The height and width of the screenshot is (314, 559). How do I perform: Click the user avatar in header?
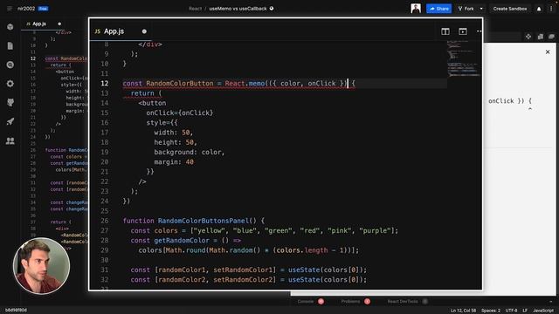416,9
